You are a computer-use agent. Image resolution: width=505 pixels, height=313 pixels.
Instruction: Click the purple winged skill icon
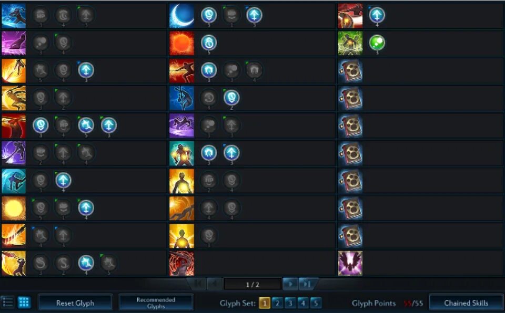[x=350, y=264]
